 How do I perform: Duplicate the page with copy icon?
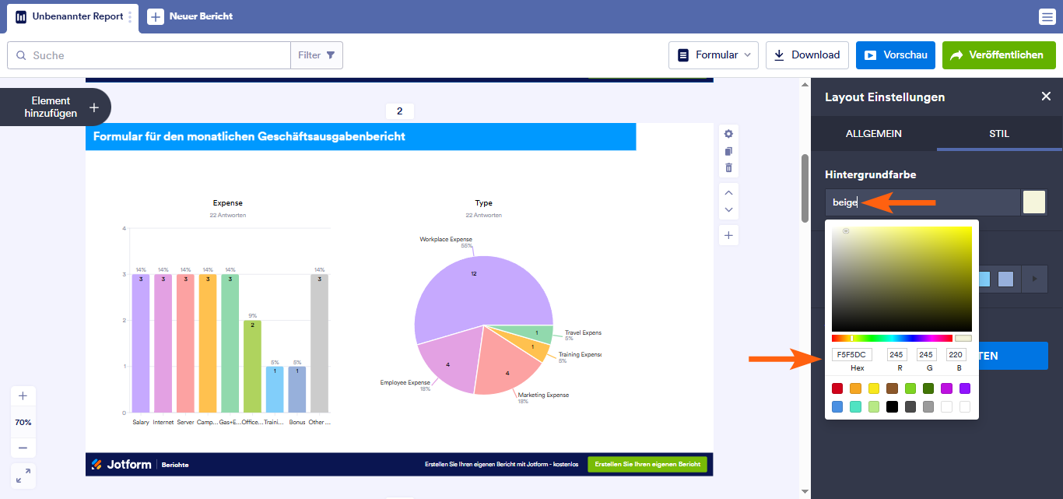[x=728, y=151]
